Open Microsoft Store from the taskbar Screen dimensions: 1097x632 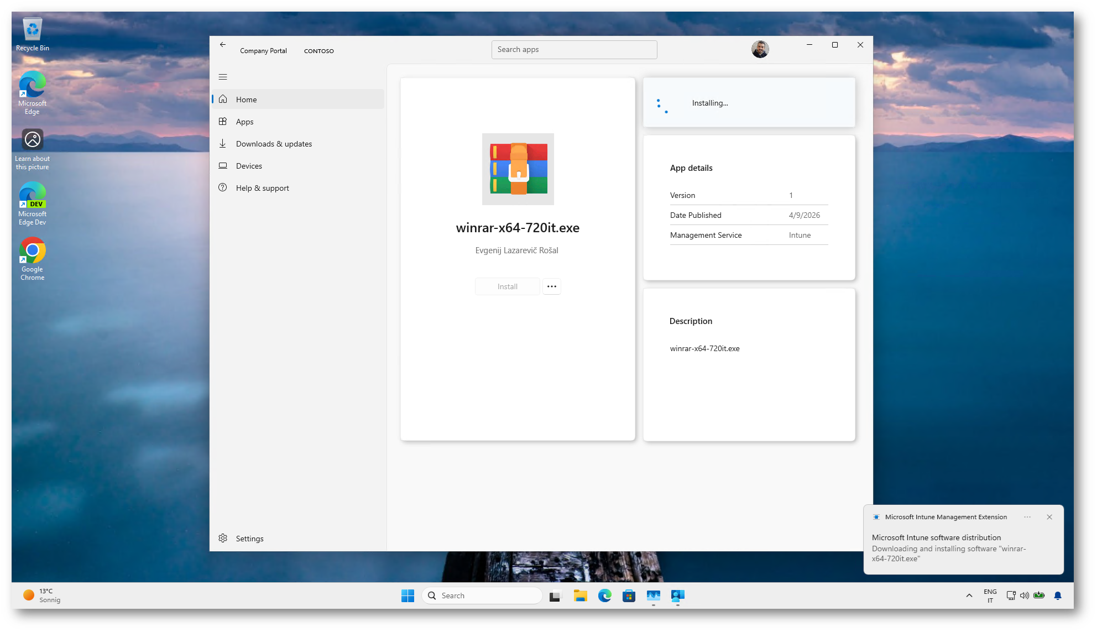pos(629,596)
